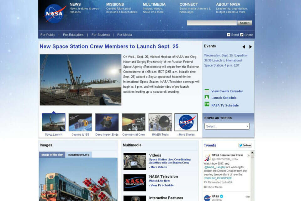Screen dimensions: 301x201
Task: Switch to the nasaimages.org tab
Action: [79, 155]
